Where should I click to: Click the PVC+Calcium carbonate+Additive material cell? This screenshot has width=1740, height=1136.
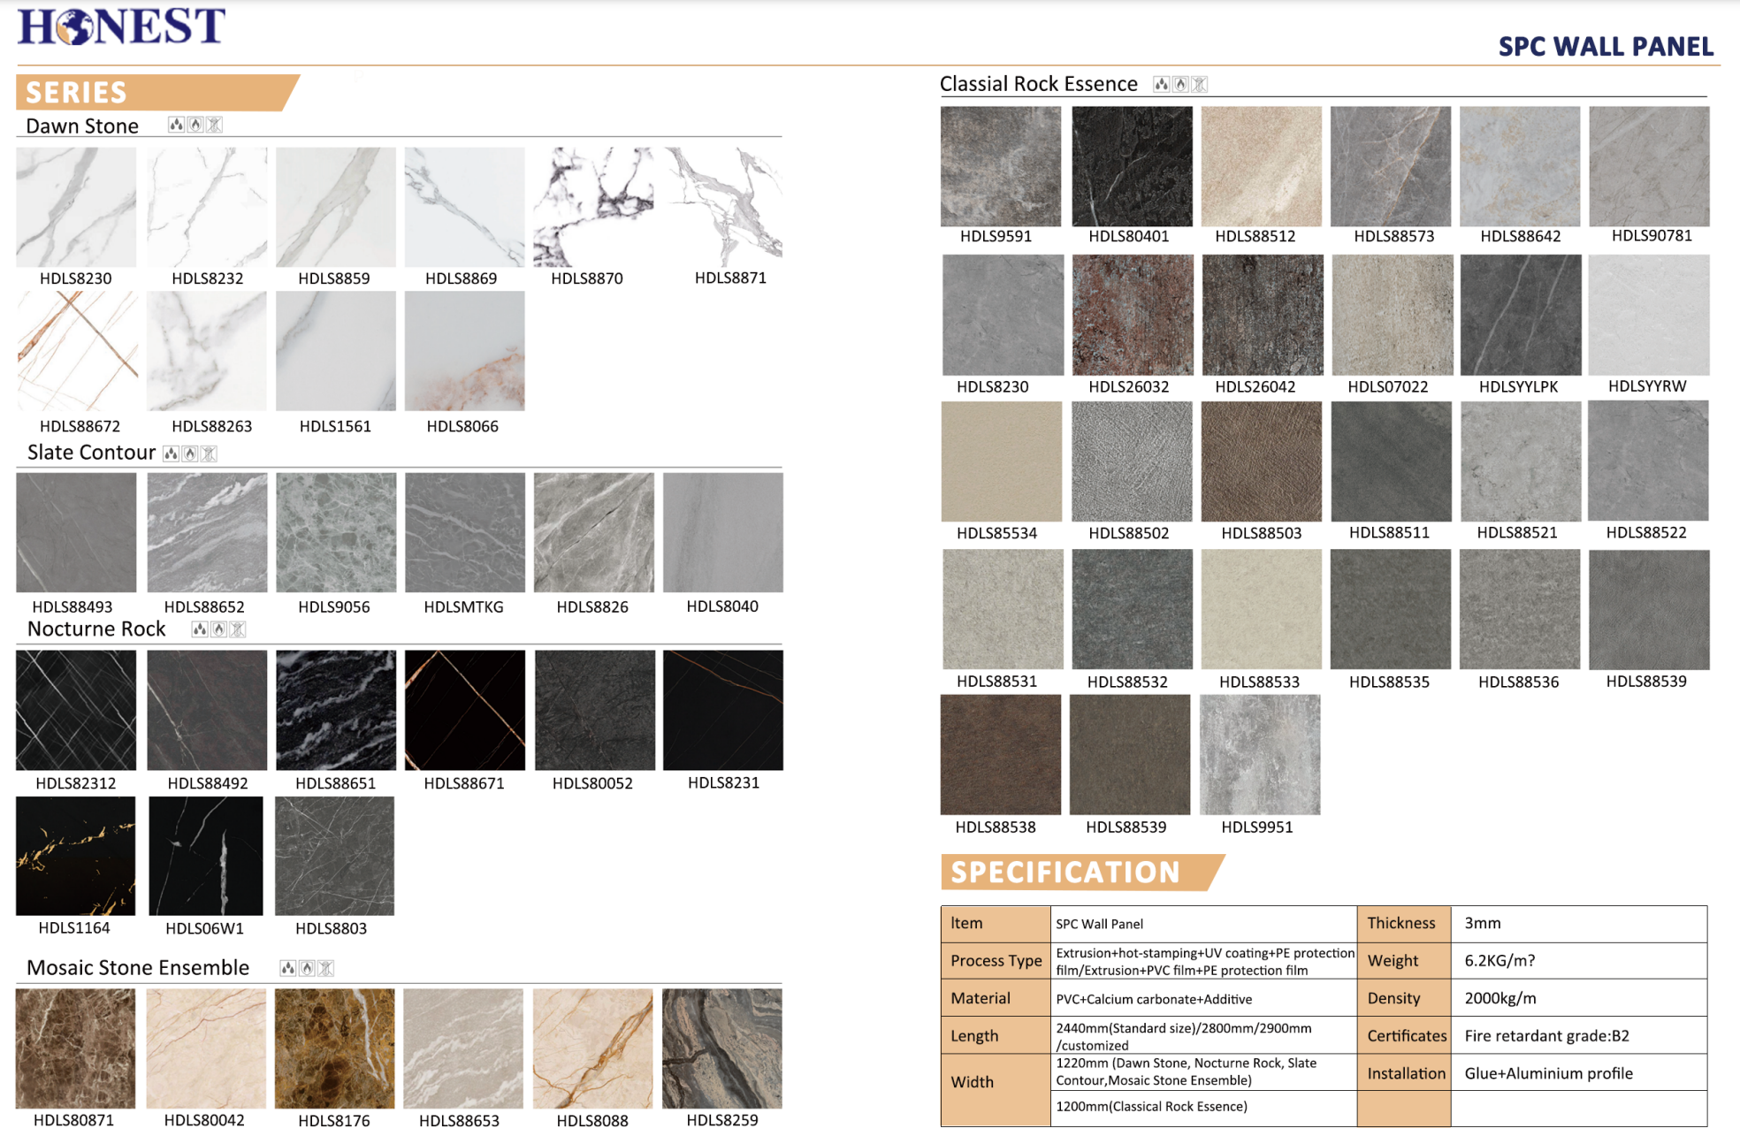[1203, 999]
